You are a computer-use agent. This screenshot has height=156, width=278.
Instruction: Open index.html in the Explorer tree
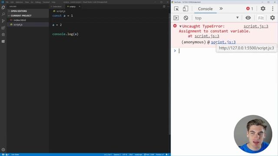28,20
